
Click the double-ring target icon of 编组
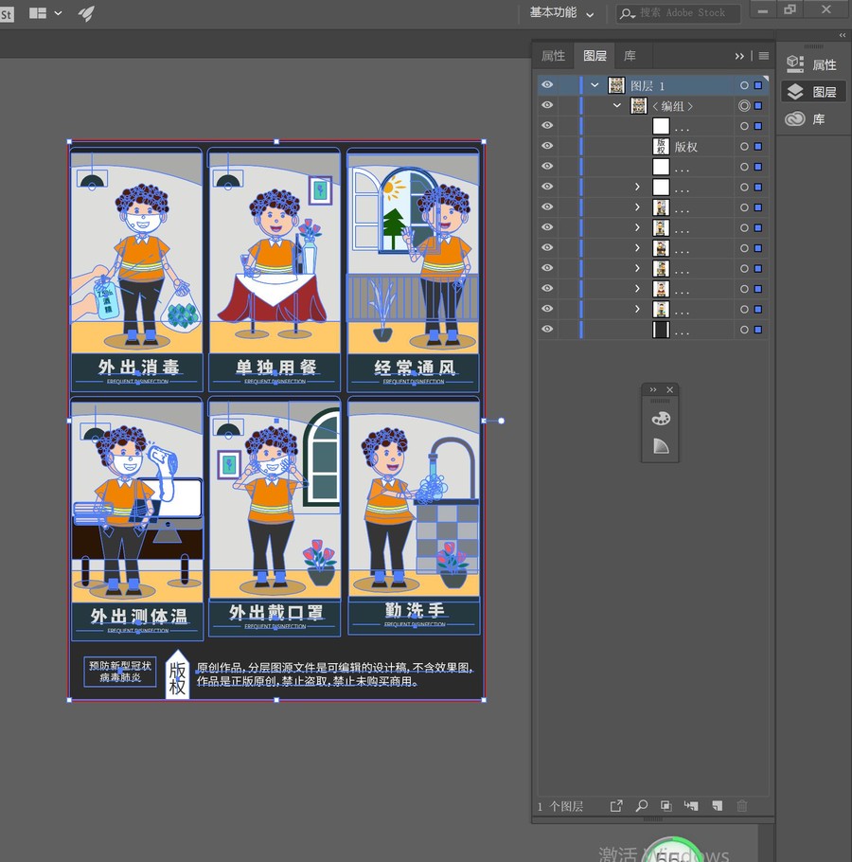point(744,105)
